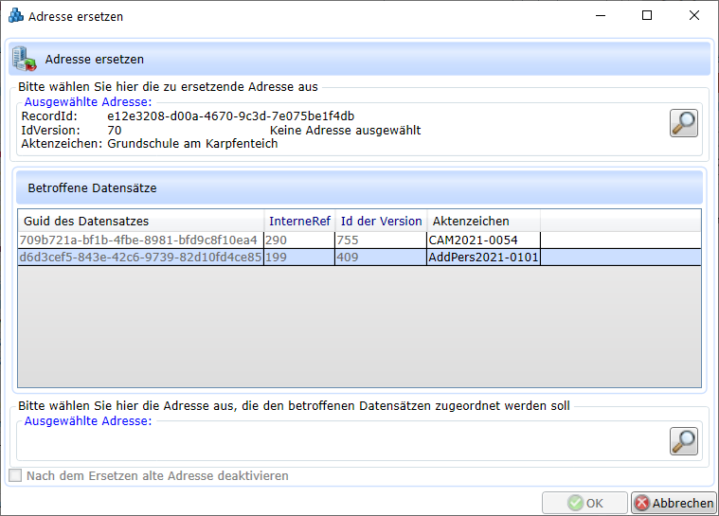Click the GUID cell starting with 709b721a
Image resolution: width=719 pixels, height=516 pixels.
coord(140,240)
